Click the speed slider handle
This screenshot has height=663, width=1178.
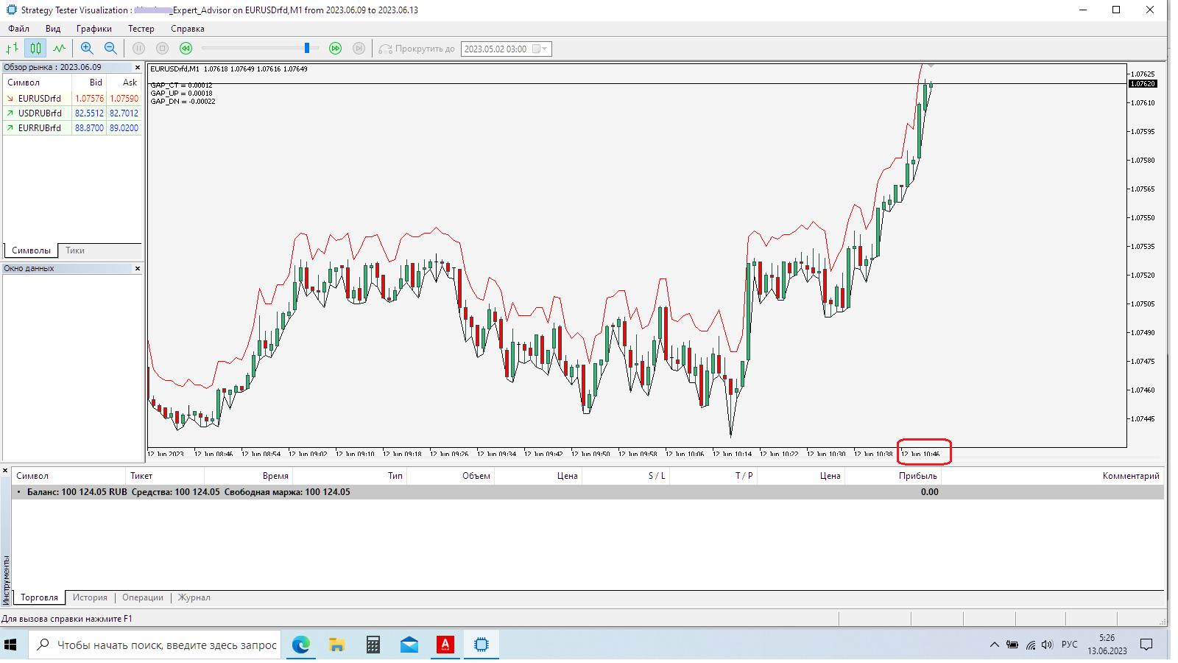(307, 49)
